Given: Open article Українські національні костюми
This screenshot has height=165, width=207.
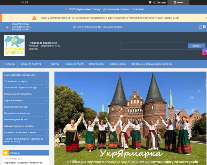Looking at the screenshot, I should pos(24,163).
